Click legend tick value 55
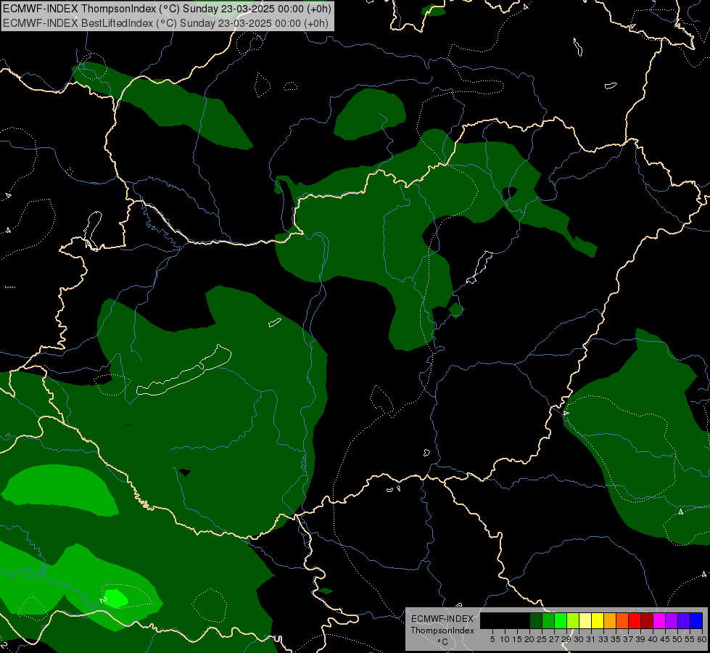The image size is (710, 653). (690, 639)
